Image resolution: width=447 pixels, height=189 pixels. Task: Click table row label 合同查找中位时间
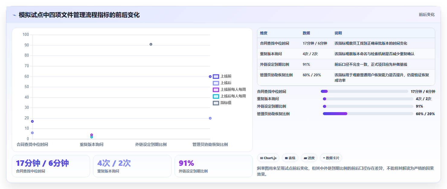pos(275,43)
